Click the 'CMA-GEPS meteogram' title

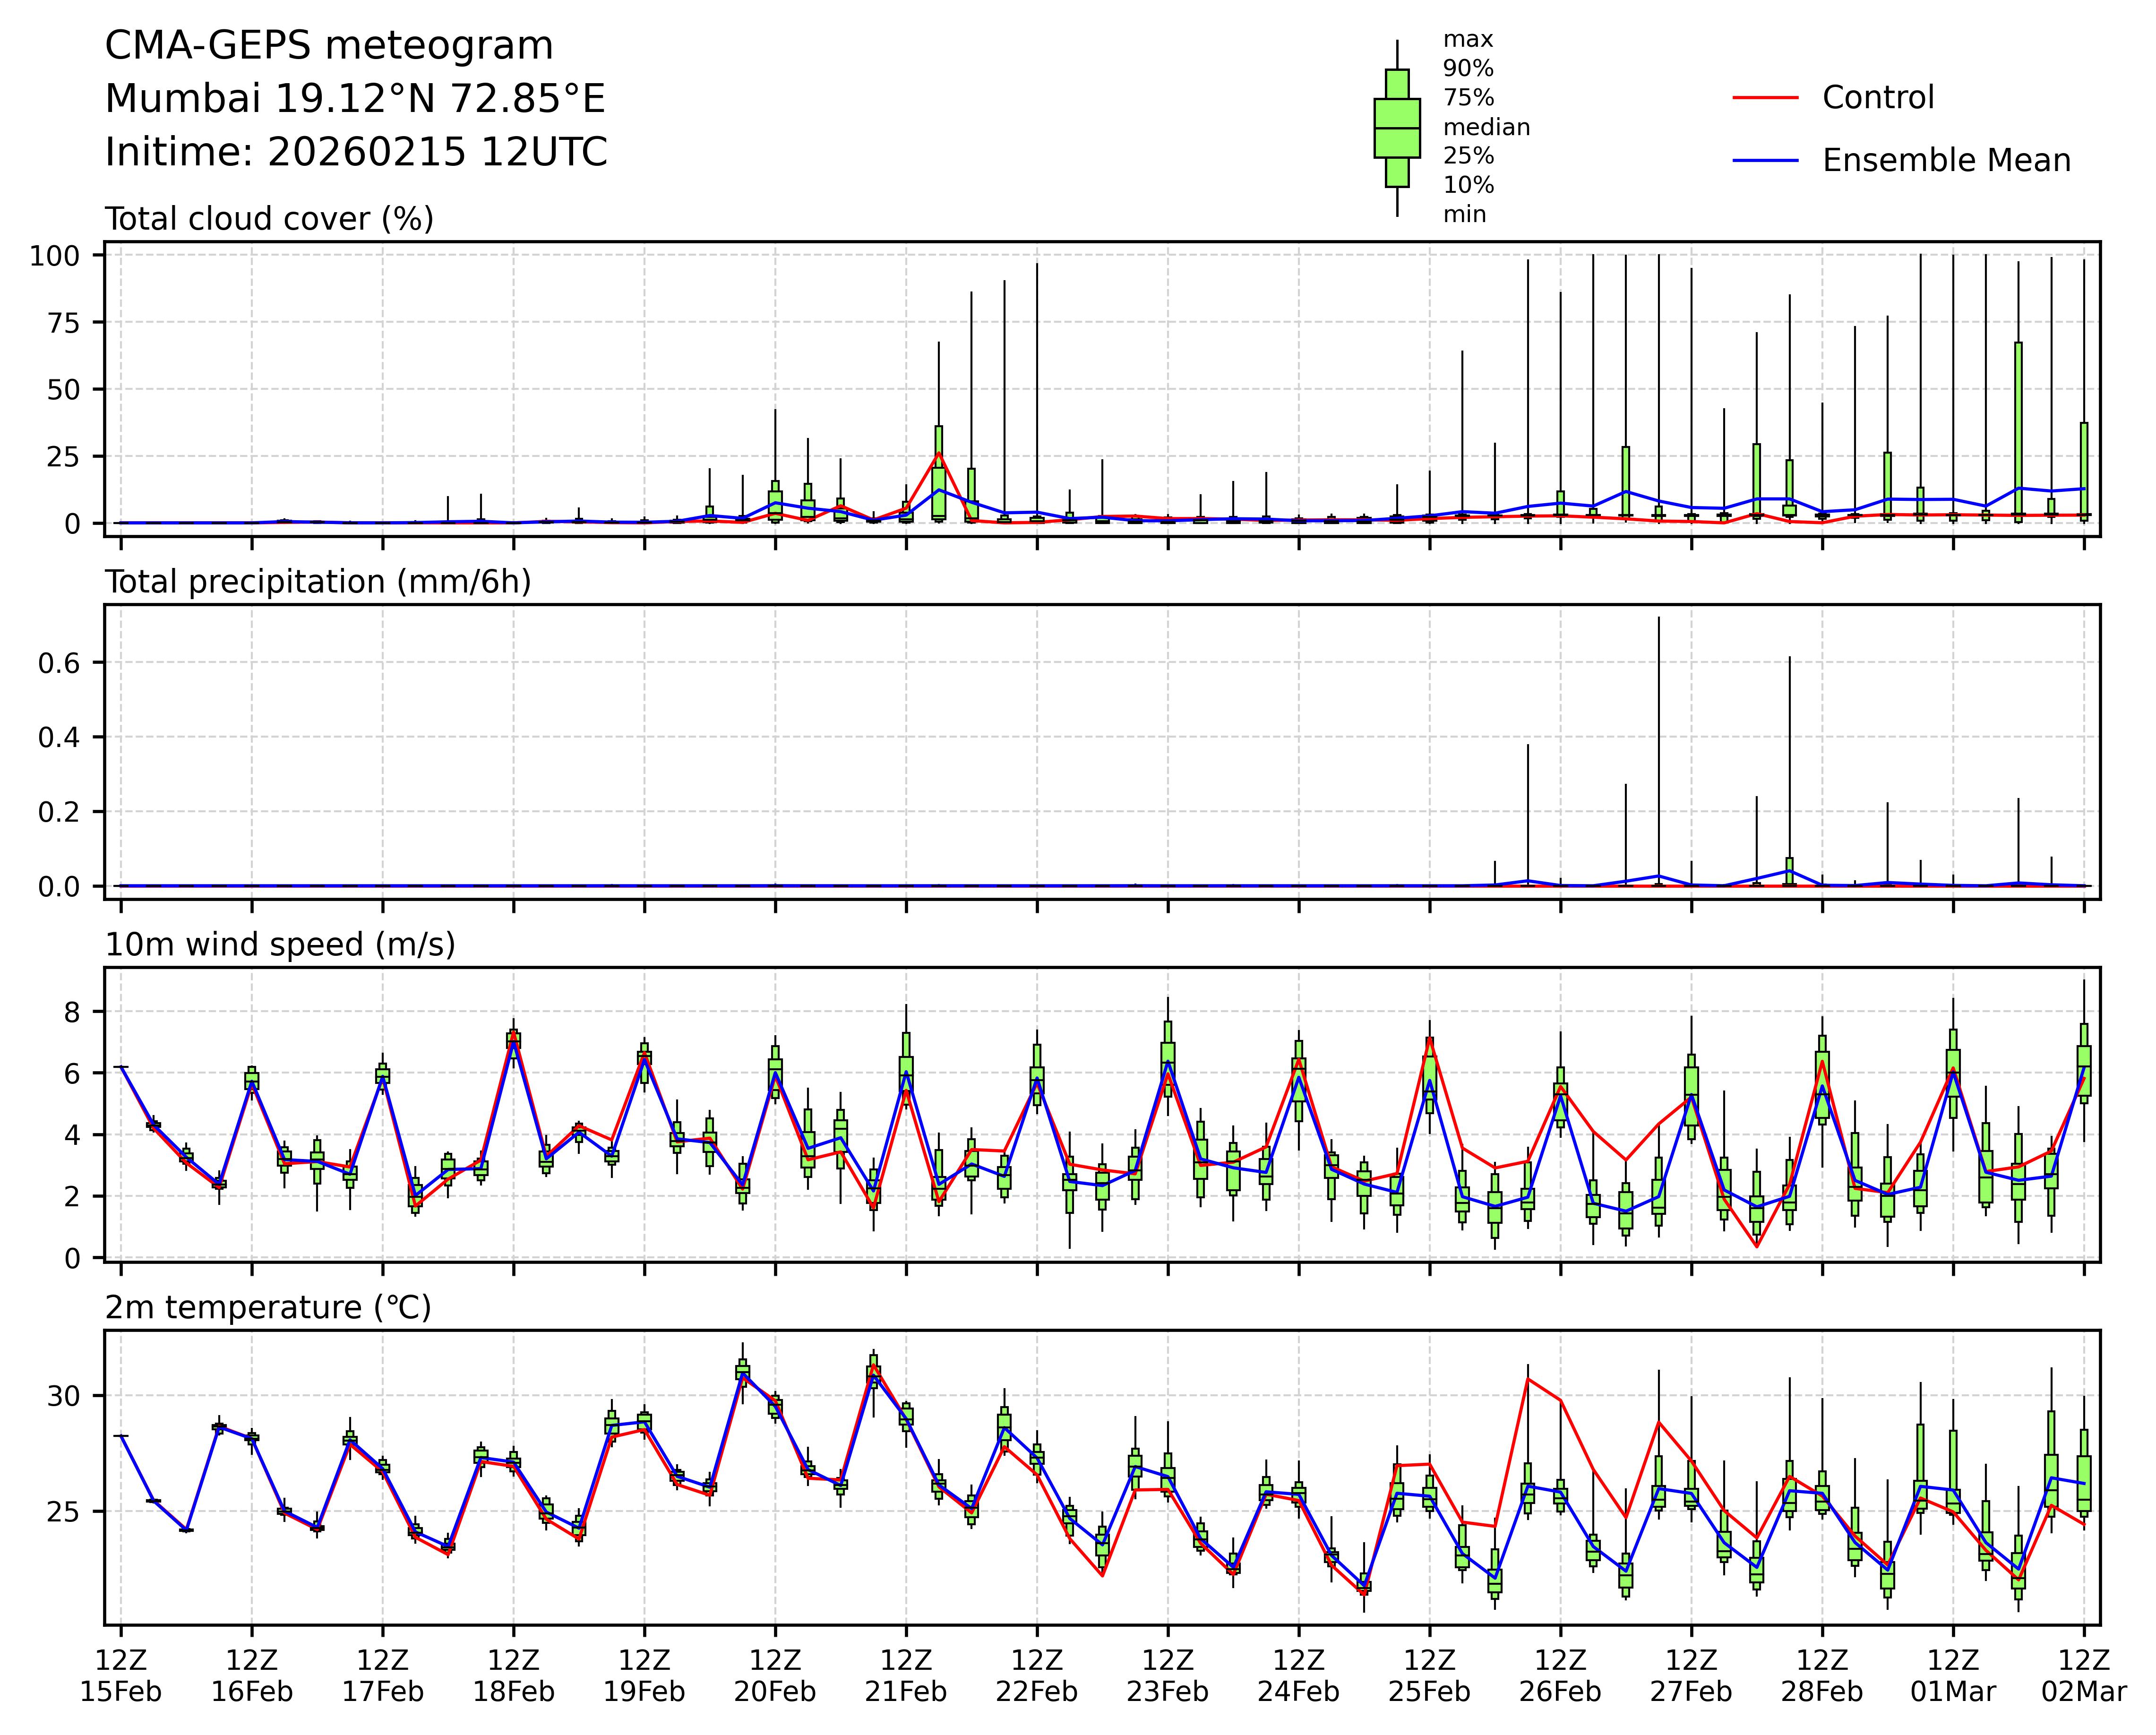(329, 46)
